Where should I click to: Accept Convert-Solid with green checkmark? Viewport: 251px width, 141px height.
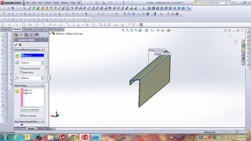[16, 45]
